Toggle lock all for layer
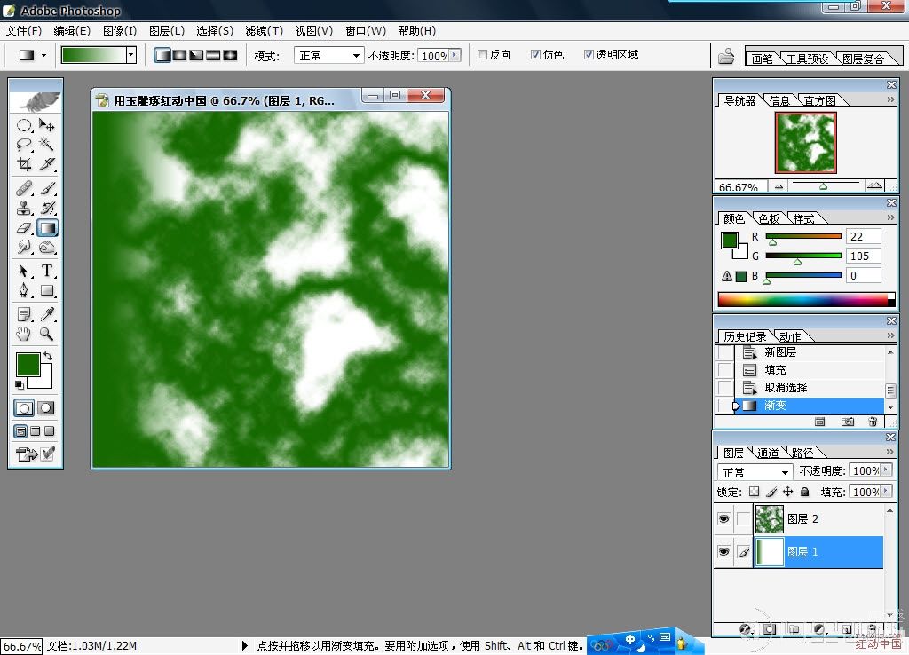Image resolution: width=909 pixels, height=655 pixels. [x=804, y=492]
